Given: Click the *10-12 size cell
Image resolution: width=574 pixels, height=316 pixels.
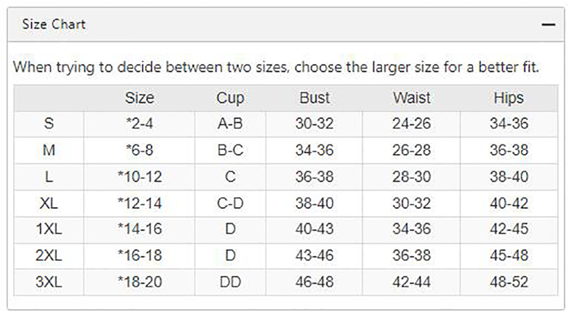Looking at the screenshot, I should click(x=139, y=177).
